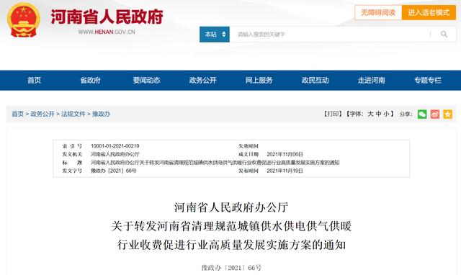The width and height of the screenshot is (461, 275).
Task: Click the Henan government emblem logo
Action: (24, 20)
